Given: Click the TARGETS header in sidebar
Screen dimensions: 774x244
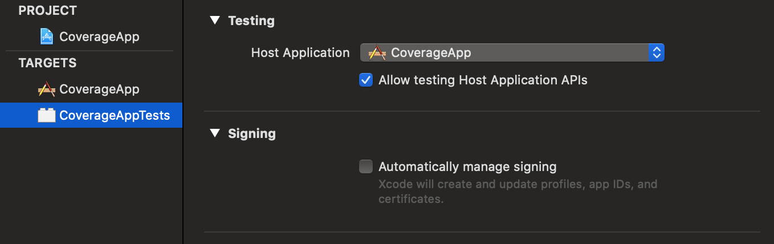Looking at the screenshot, I should click(x=47, y=63).
